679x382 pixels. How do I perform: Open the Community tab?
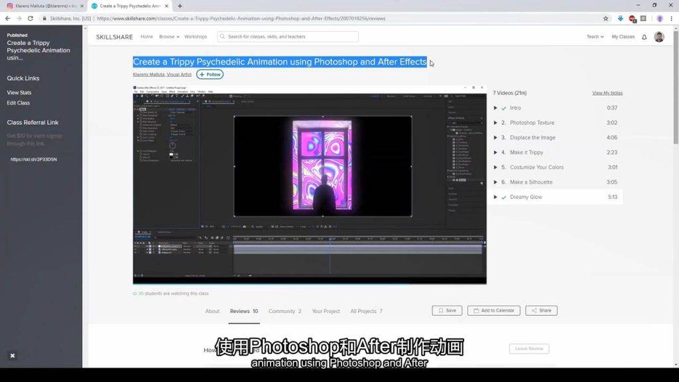click(284, 311)
